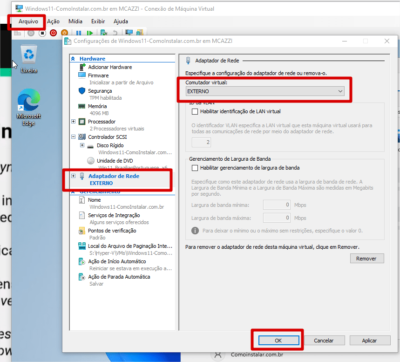
Task: Click the '2 Processadores virtuais' text
Action: coord(117,129)
